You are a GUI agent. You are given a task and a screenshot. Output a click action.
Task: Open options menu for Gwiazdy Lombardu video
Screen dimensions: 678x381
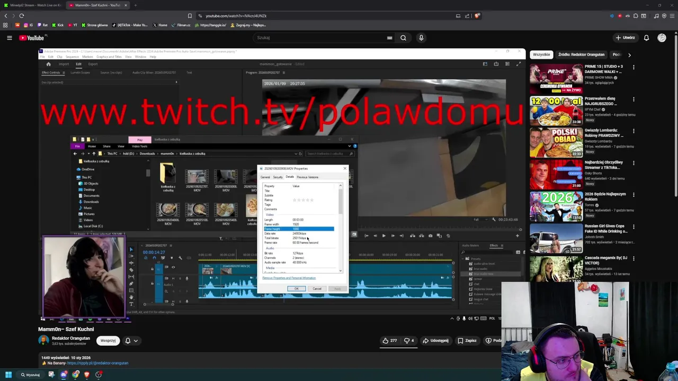pyautogui.click(x=634, y=131)
